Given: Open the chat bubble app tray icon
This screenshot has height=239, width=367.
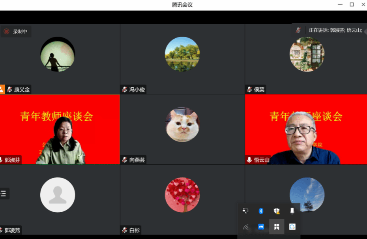Looking at the screenshot, I should point(292,227).
